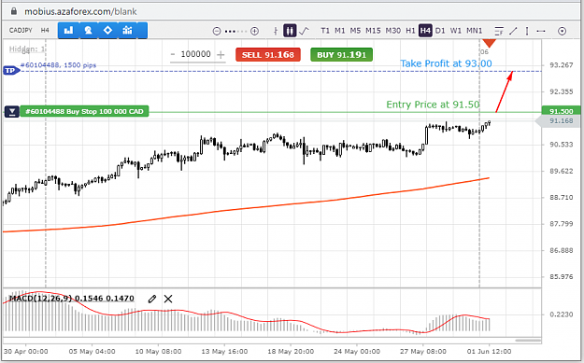Click the 01 Jun 12:00 time label
Screen dimensions: 584x363
pos(489,352)
